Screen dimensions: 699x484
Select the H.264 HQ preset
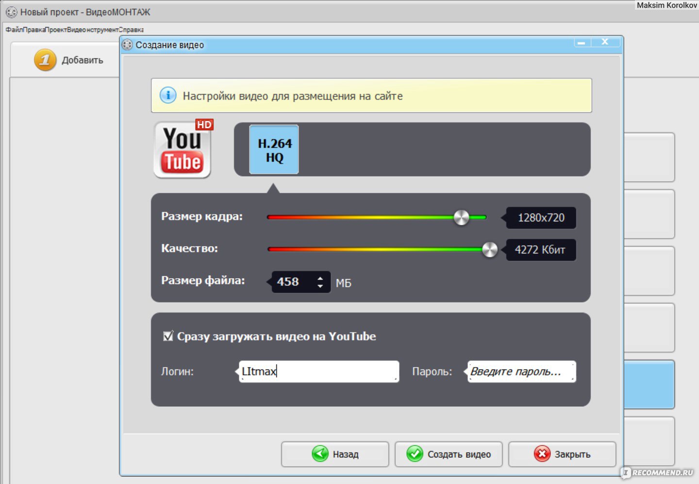[274, 150]
